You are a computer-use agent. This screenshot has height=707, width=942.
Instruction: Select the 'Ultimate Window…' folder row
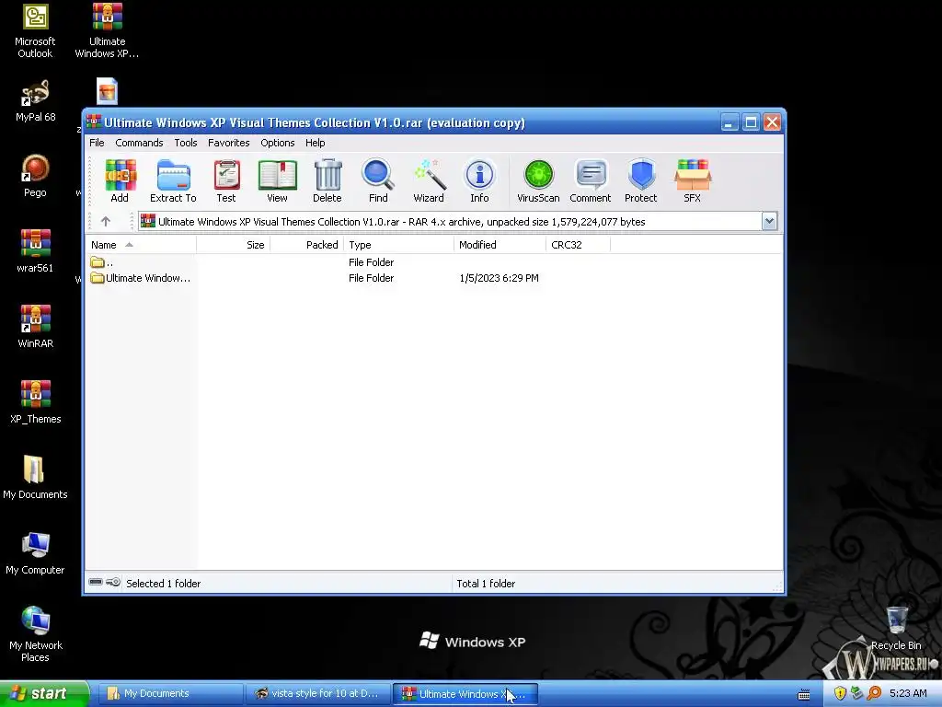coord(434,278)
